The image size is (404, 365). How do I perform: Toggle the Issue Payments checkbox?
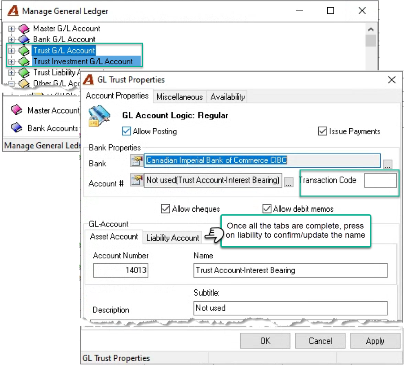click(x=323, y=131)
